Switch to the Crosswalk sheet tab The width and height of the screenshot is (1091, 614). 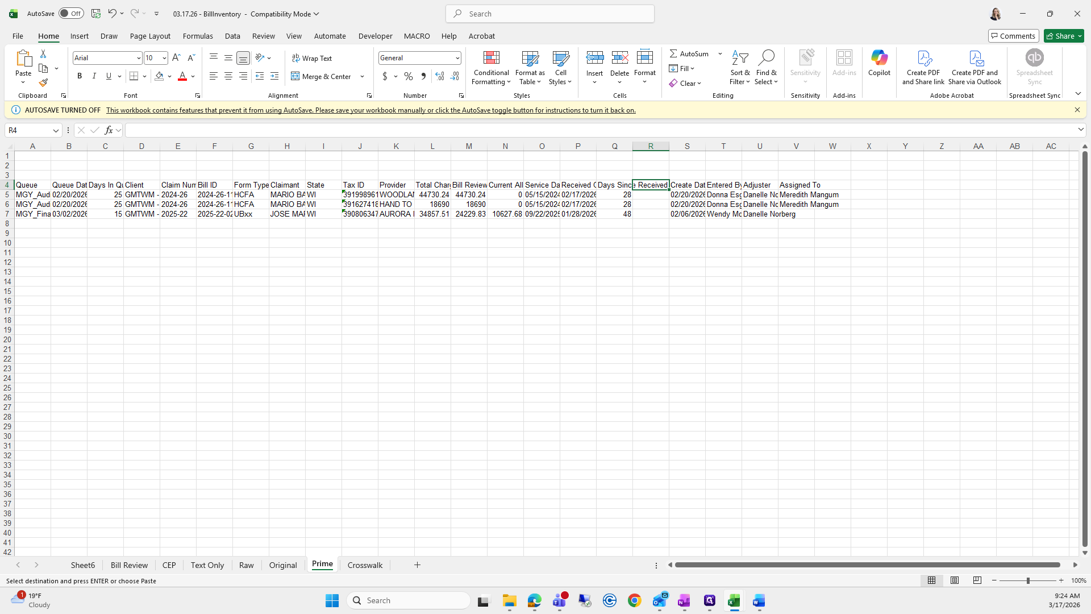tap(365, 565)
